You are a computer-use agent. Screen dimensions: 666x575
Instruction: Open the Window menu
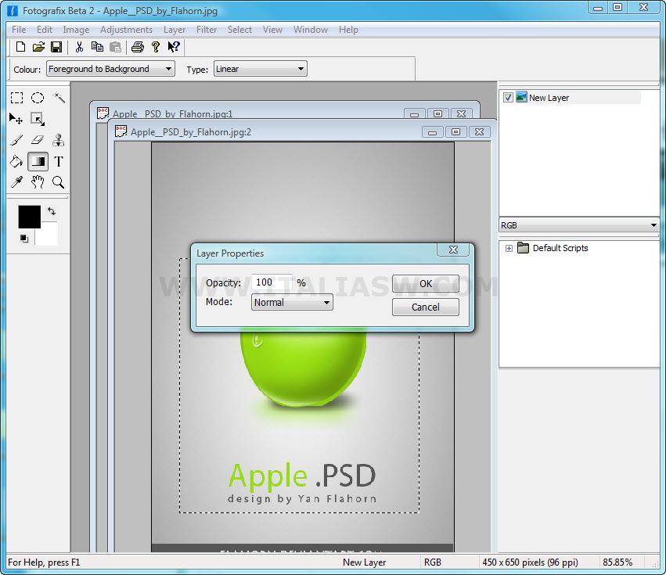pos(311,30)
